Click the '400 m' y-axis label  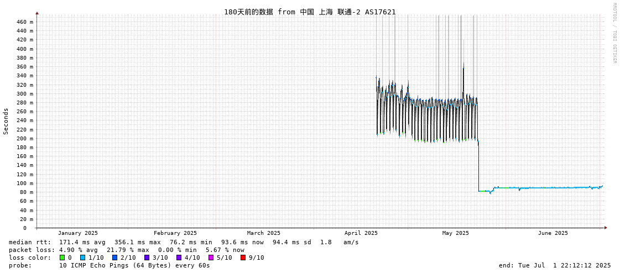pos(24,49)
